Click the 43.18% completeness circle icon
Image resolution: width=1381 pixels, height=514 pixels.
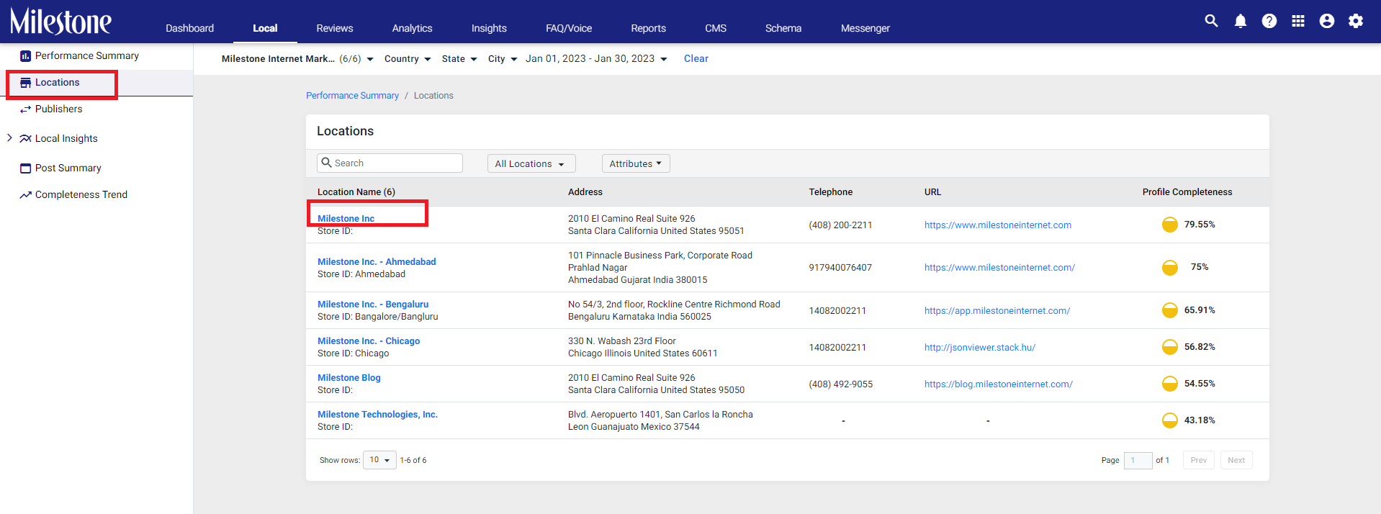point(1170,420)
